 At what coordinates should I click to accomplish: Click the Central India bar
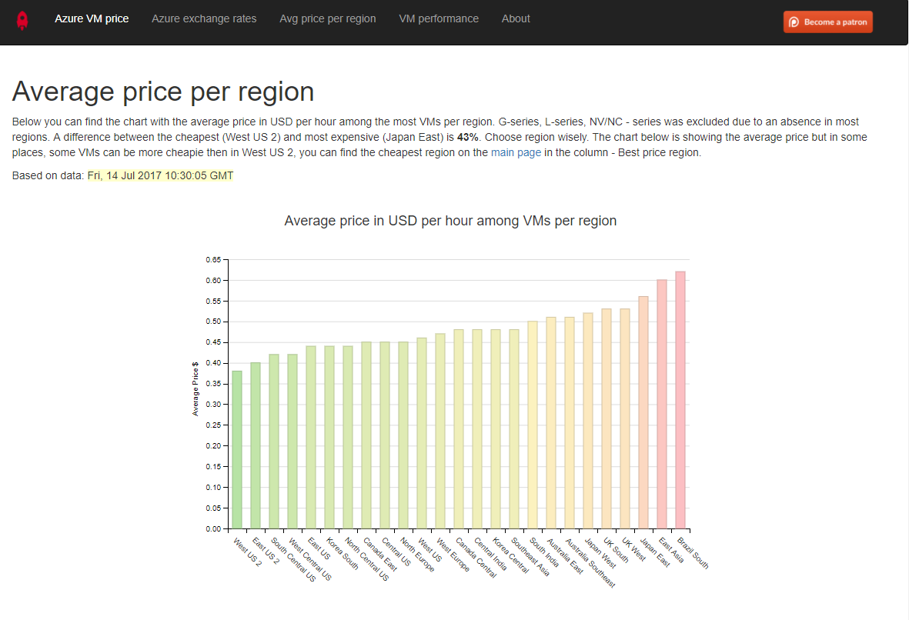tap(477, 428)
